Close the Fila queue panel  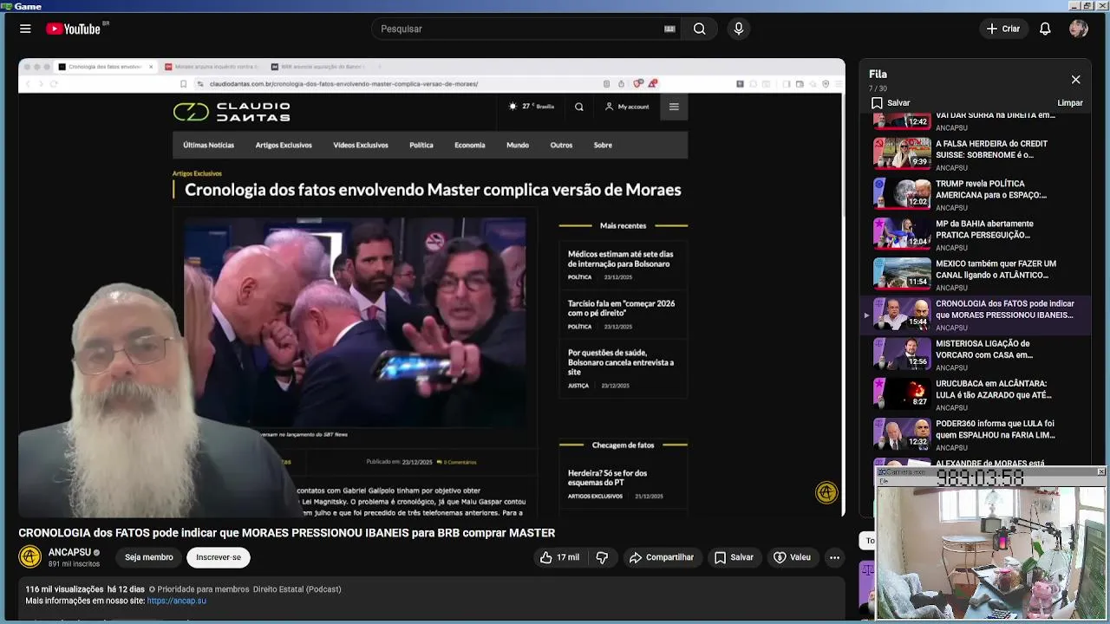point(1075,80)
